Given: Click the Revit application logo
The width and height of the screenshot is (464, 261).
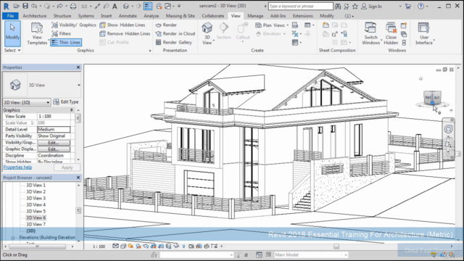Looking at the screenshot, I should [6, 6].
